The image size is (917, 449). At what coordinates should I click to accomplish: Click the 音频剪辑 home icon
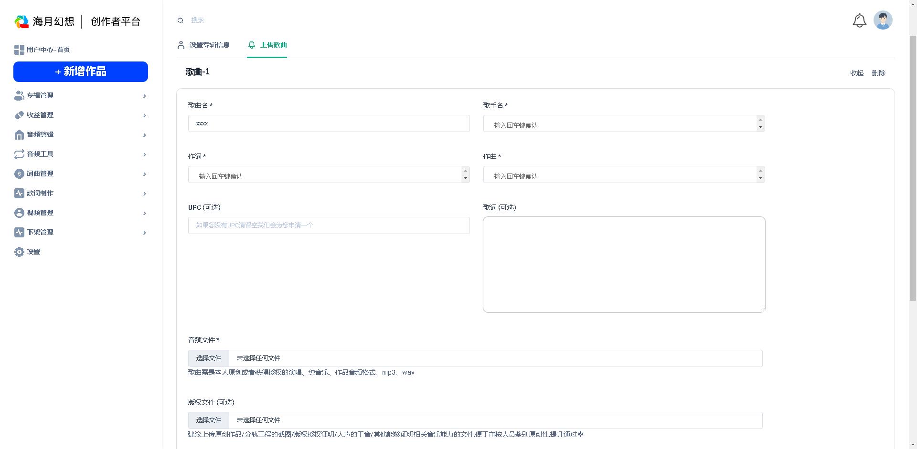19,135
